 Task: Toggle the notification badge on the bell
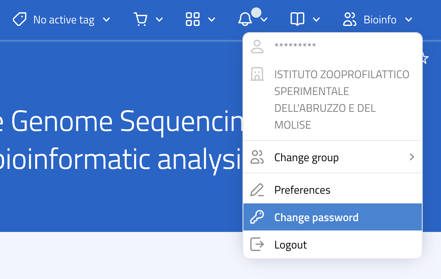(x=256, y=12)
